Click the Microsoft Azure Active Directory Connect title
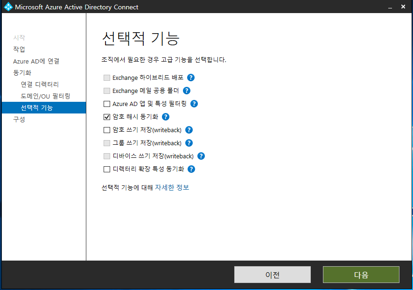Viewport: 413px width, 290px height. 77,7
